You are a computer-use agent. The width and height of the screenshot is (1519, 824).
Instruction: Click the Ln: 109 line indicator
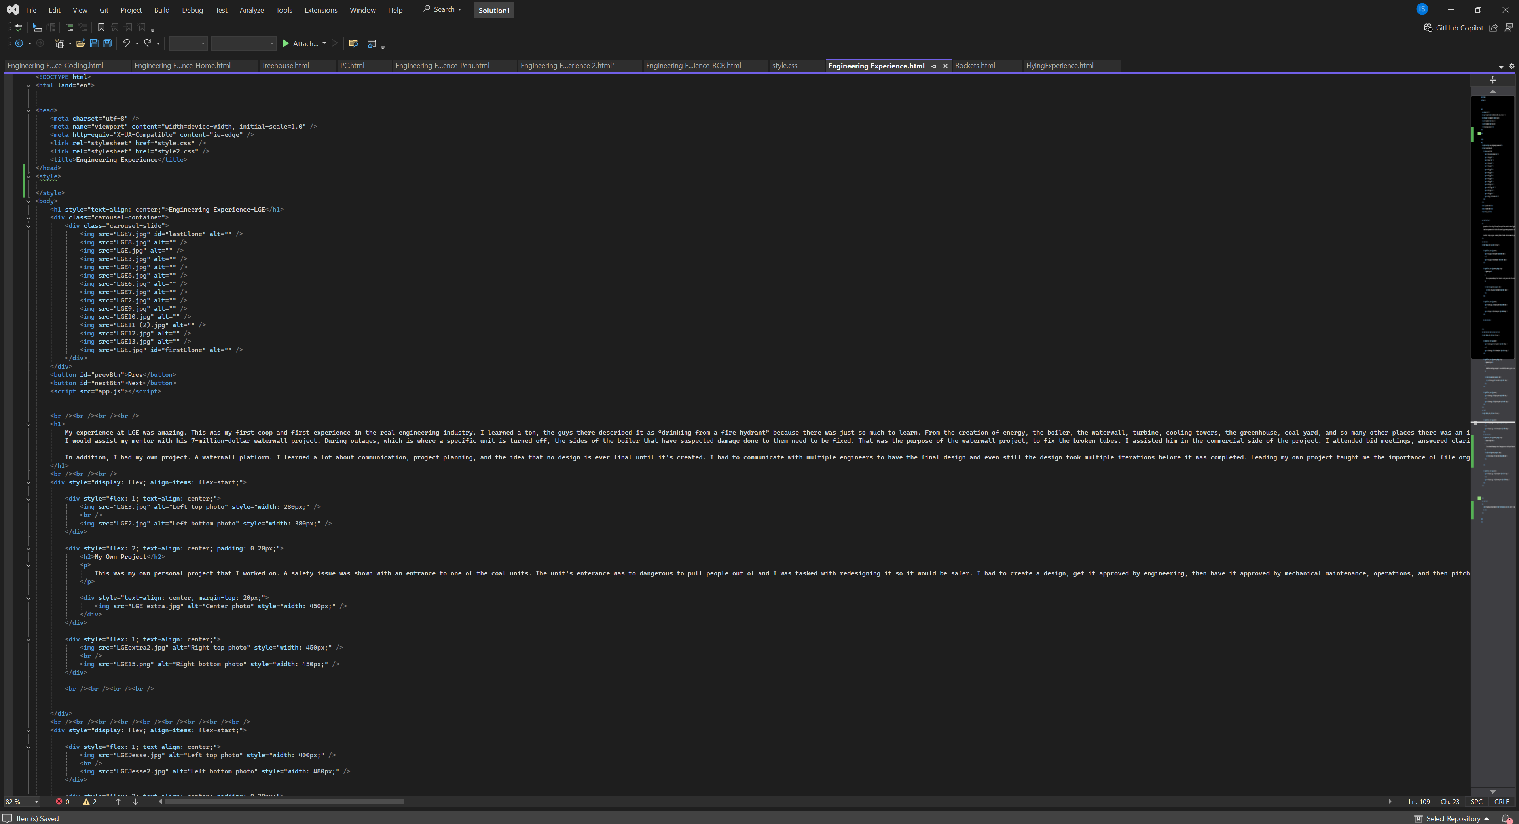pos(1419,801)
